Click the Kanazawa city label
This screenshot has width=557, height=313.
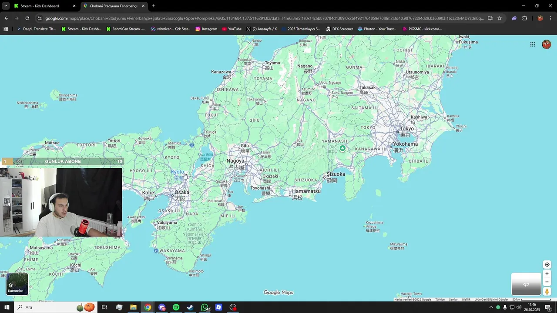coord(221,72)
